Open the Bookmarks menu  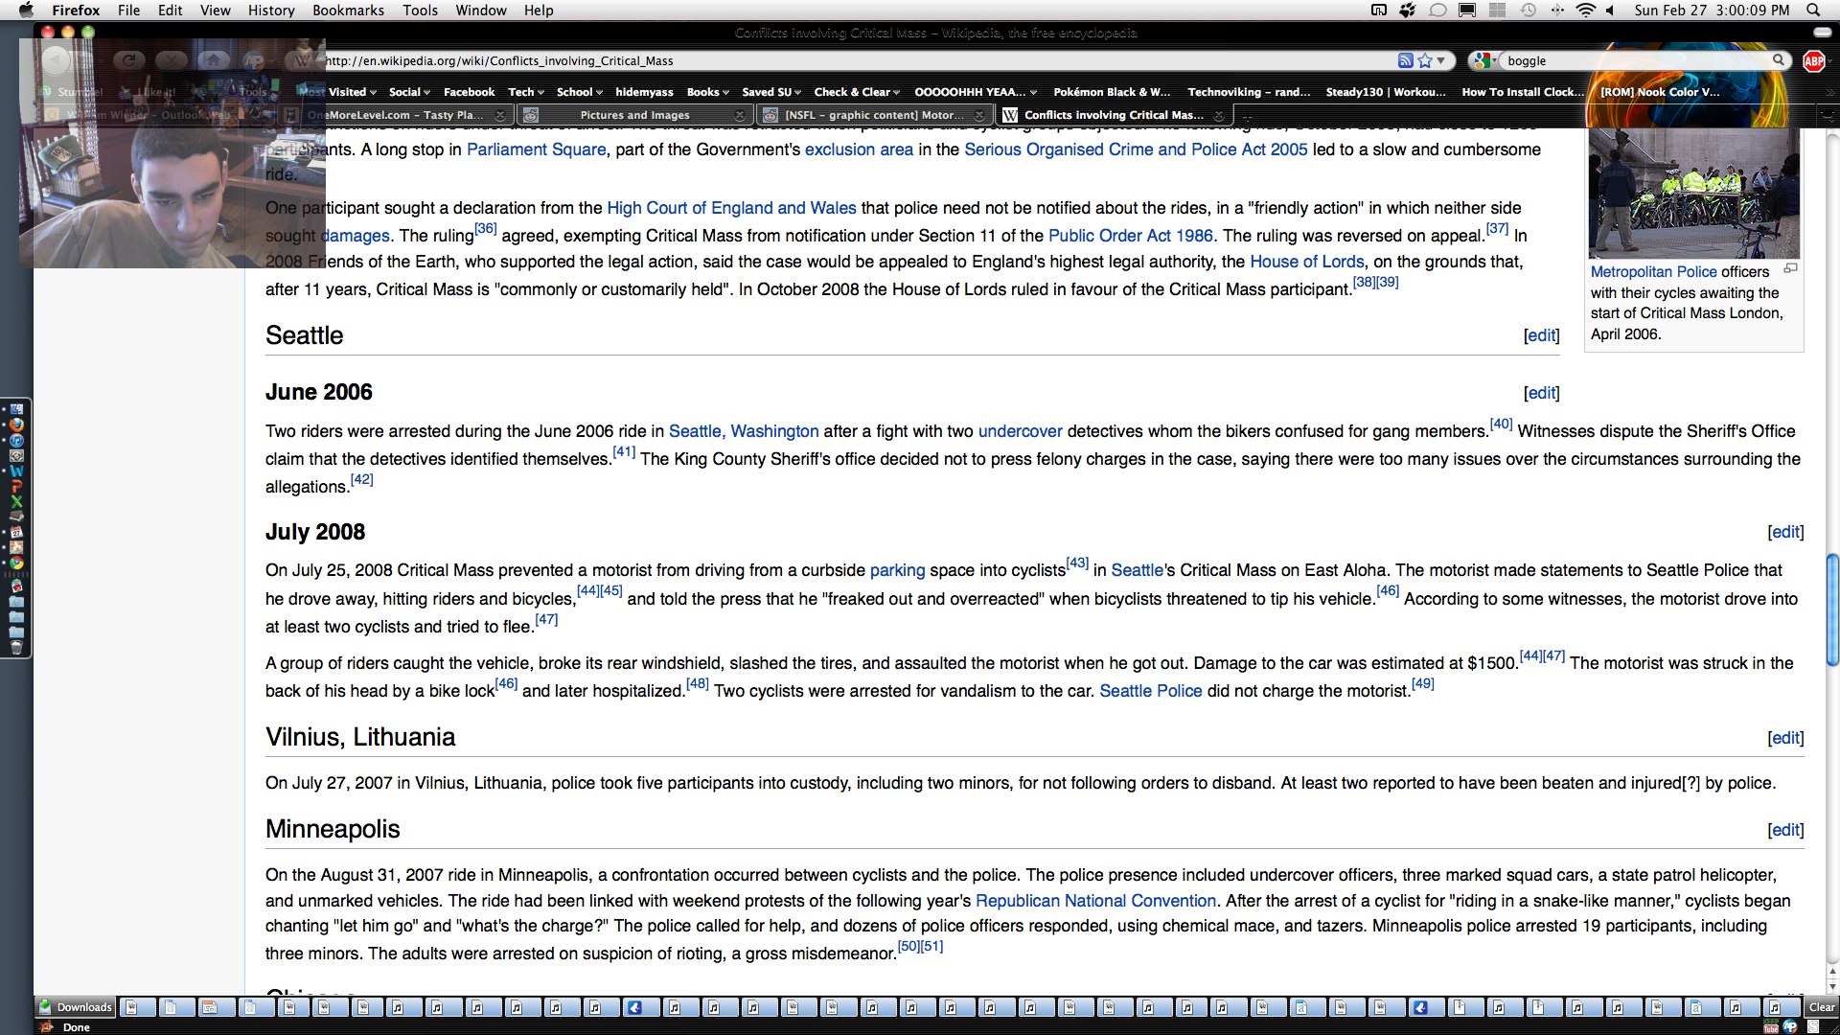[x=348, y=10]
